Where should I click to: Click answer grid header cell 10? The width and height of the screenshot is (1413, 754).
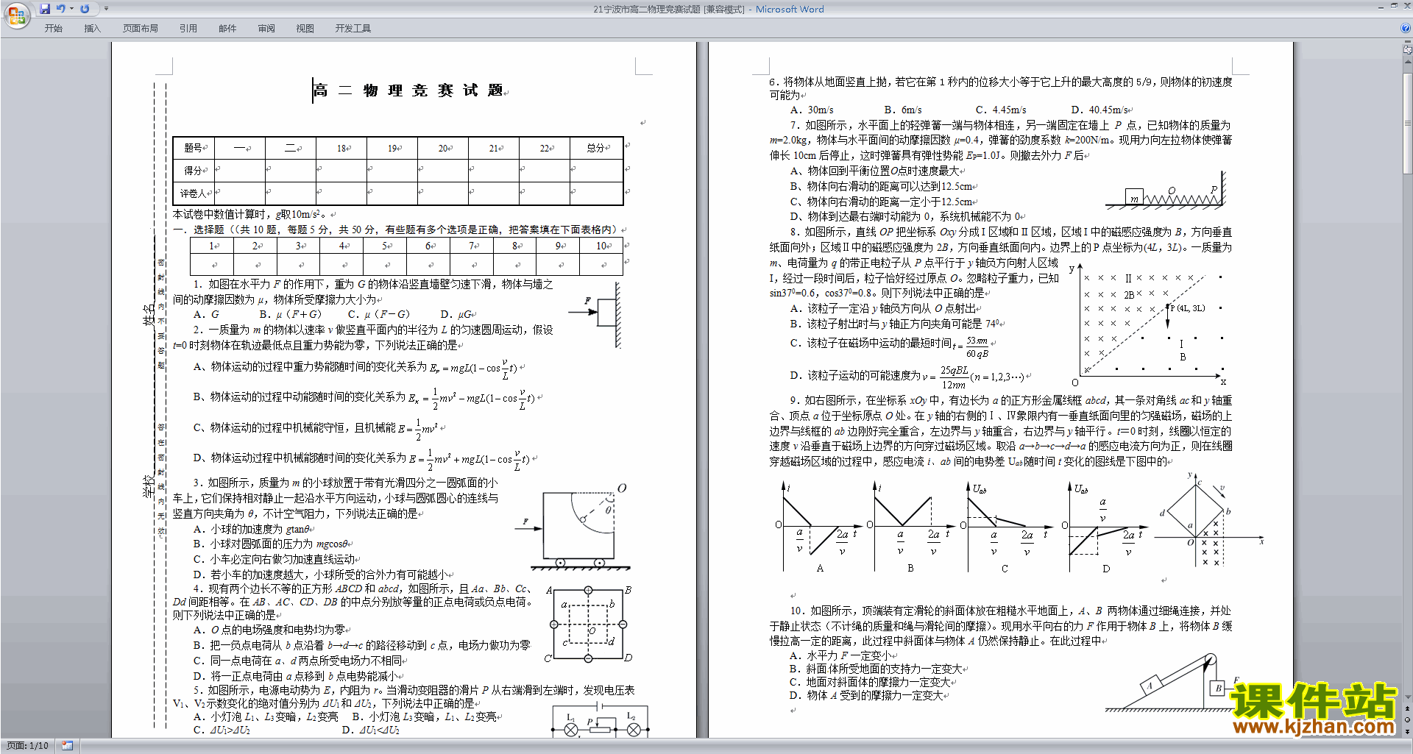(x=602, y=246)
